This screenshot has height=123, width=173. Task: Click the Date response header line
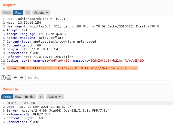[x=40, y=107]
